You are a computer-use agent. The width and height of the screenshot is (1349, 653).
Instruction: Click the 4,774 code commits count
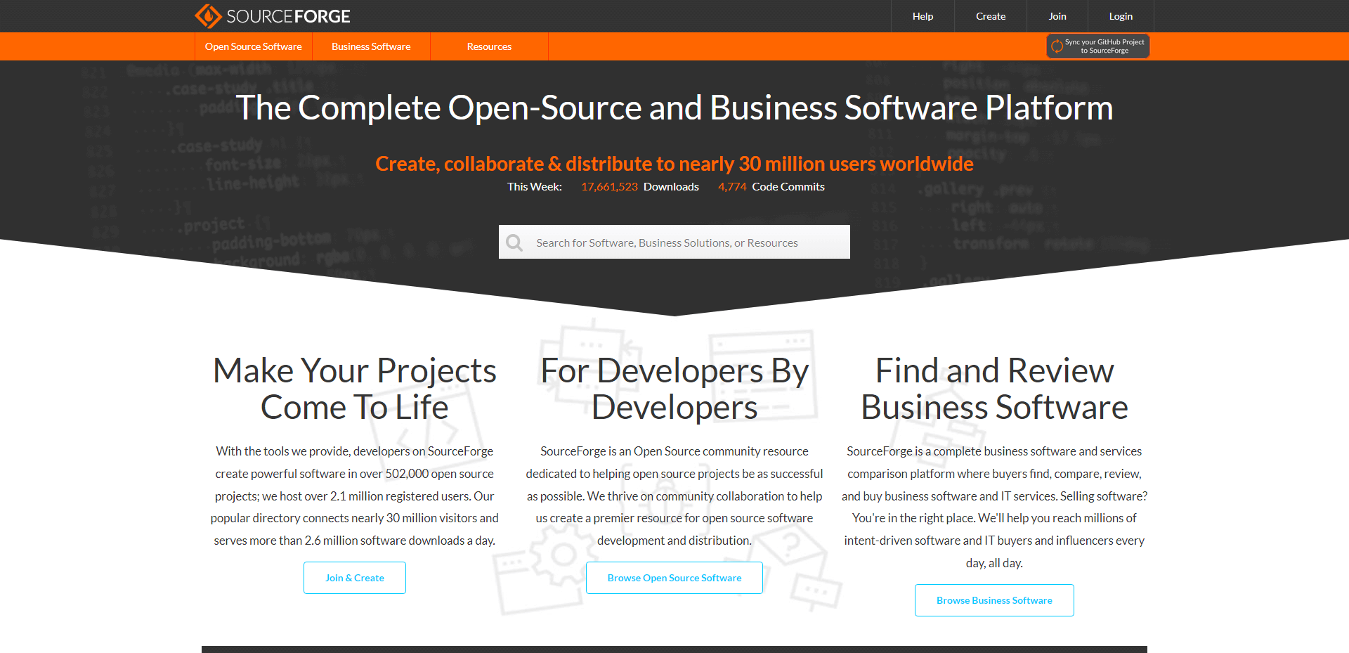pos(732,186)
